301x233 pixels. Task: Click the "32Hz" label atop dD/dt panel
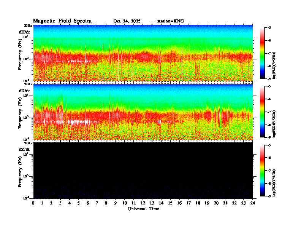(x=28, y=84)
